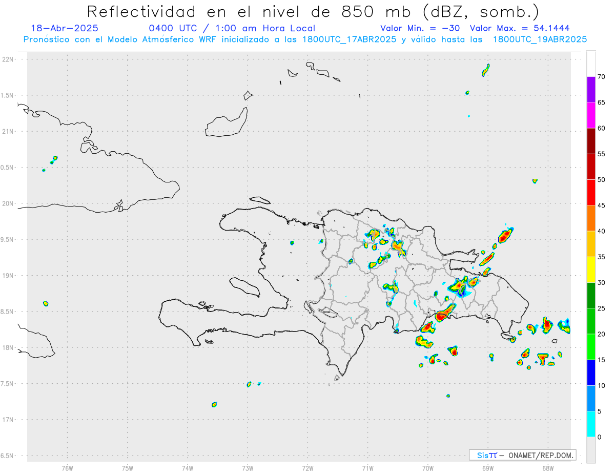Click the cyan 0–5 dBZ legend band
Image resolution: width=615 pixels, height=475 pixels.
coord(591,424)
